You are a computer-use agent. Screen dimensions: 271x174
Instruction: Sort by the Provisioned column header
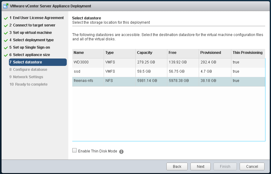pyautogui.click(x=215, y=54)
